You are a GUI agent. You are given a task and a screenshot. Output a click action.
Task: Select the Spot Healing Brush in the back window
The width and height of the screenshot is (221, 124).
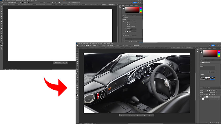[1, 18]
